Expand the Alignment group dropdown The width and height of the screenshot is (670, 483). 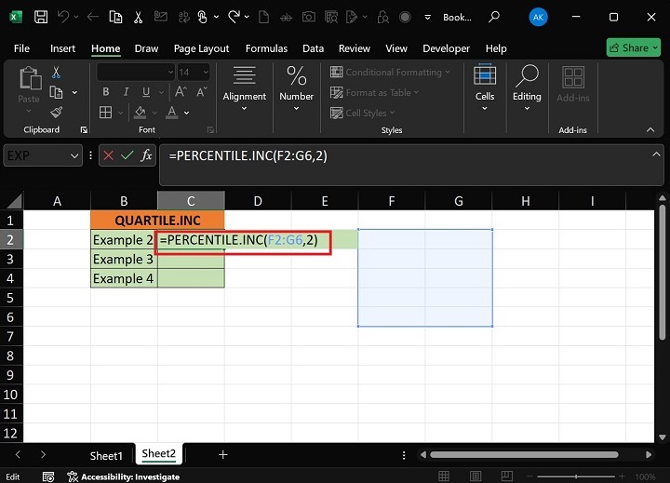244,109
